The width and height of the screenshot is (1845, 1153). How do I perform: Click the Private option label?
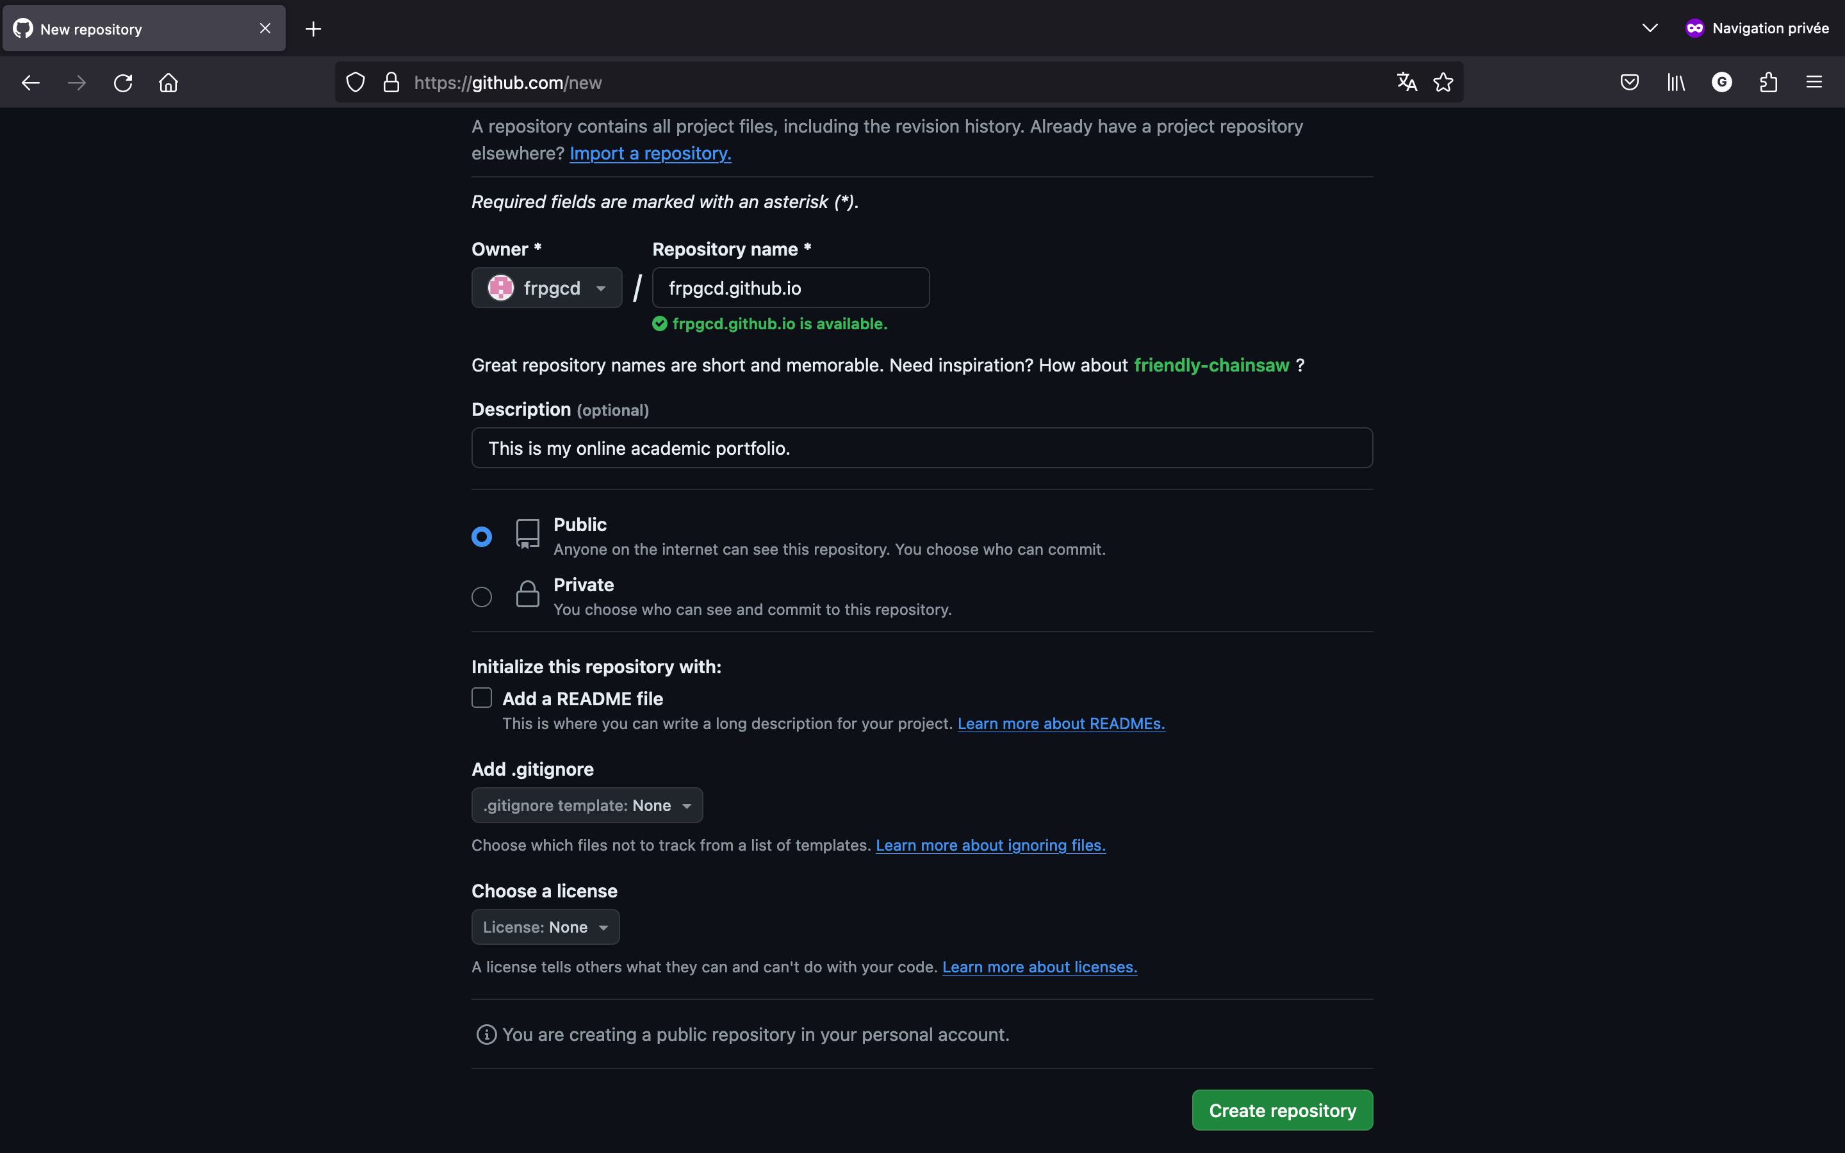point(583,585)
